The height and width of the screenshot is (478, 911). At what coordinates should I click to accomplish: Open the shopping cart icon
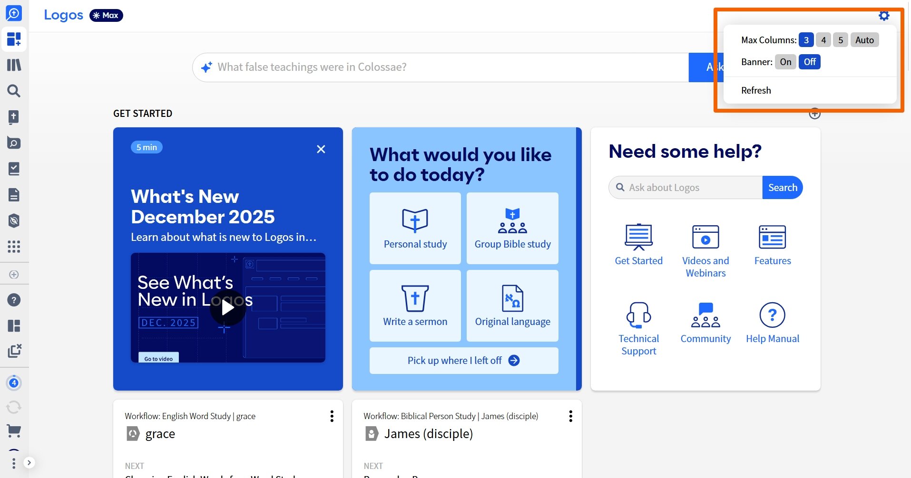pyautogui.click(x=14, y=431)
